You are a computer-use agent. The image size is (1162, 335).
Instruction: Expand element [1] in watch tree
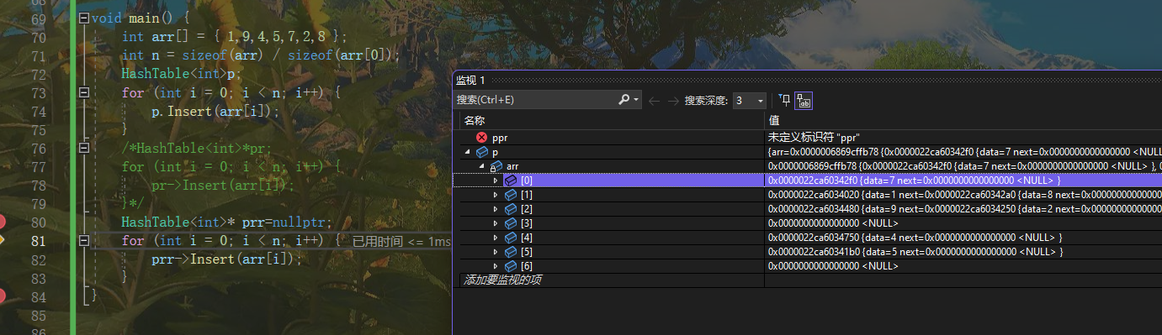(496, 195)
